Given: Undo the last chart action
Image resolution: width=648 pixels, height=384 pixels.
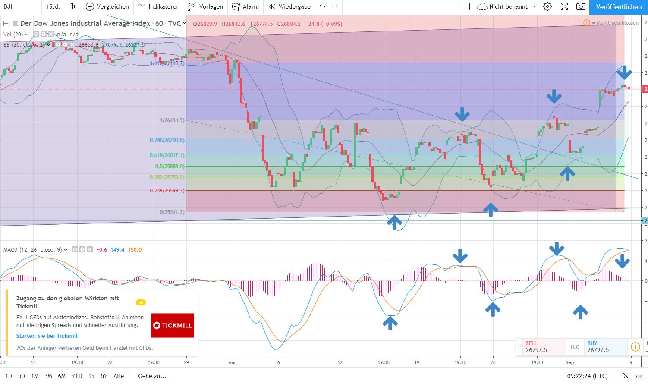Looking at the screenshot, I should (322, 6).
